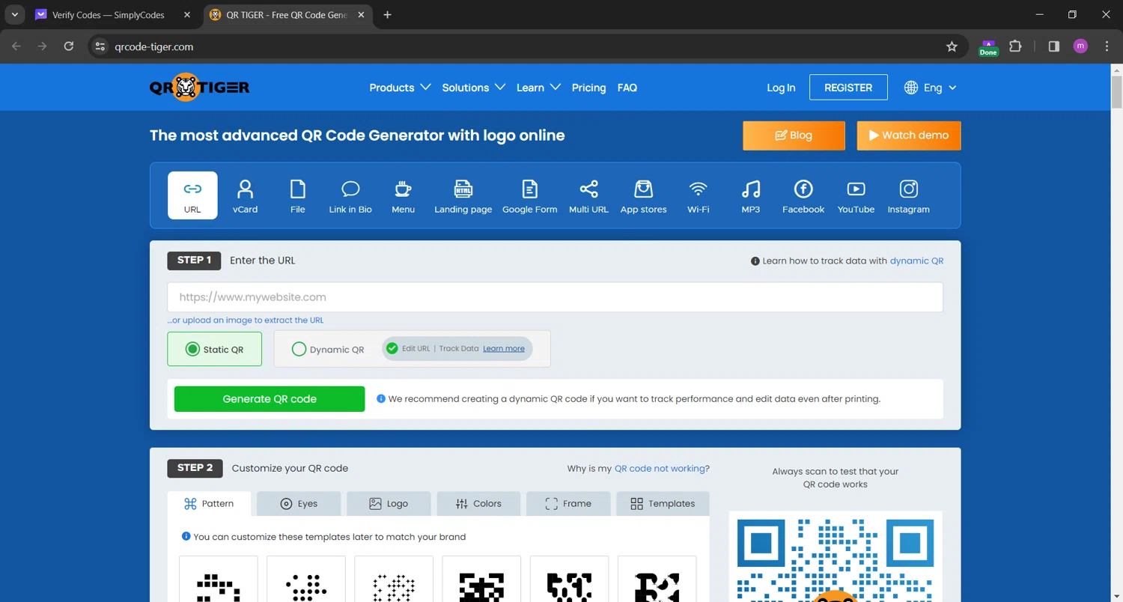Click the QR TIGER logo
1123x602 pixels.
[x=200, y=88]
